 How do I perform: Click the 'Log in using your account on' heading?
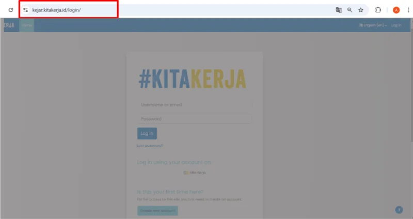[x=174, y=162]
